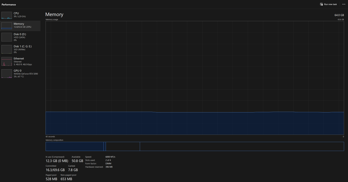Image resolution: width=348 pixels, height=182 pixels.
Task: Click the '12.8/63.6 GB (20%)' text
Action: [x=23, y=27]
